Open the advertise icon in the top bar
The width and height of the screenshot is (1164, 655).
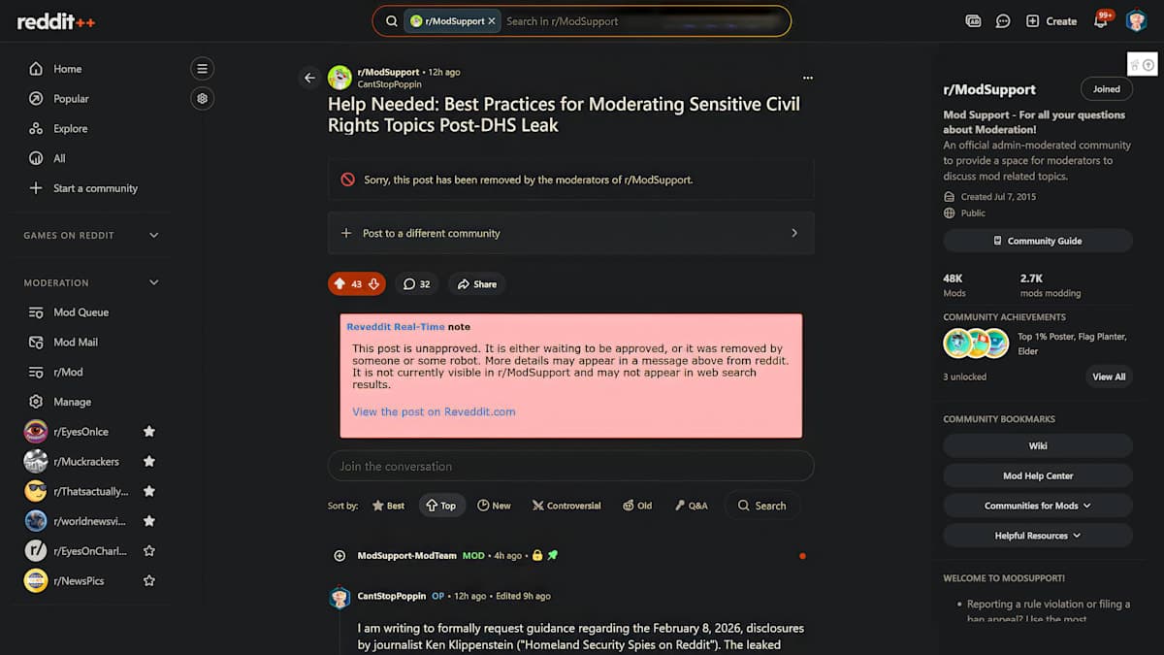pyautogui.click(x=973, y=20)
